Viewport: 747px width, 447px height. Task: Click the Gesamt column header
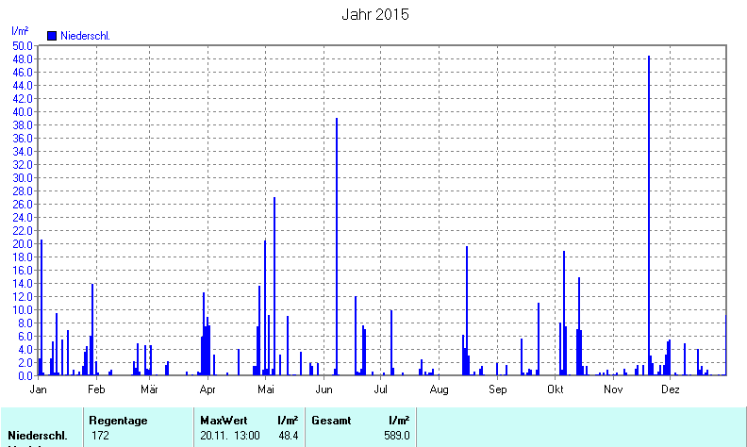(x=331, y=420)
